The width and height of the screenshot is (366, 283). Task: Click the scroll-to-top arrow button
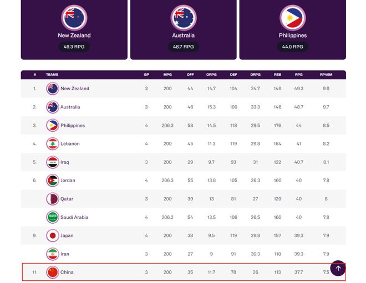(338, 268)
